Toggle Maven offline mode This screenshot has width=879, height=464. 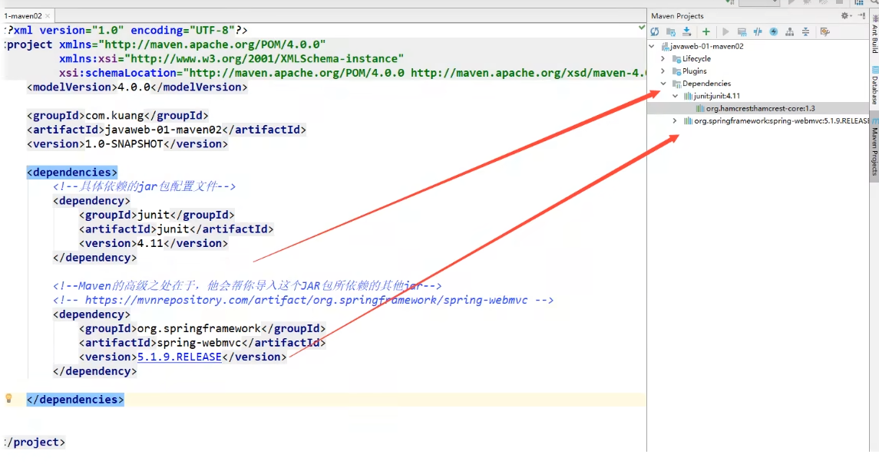[758, 32]
